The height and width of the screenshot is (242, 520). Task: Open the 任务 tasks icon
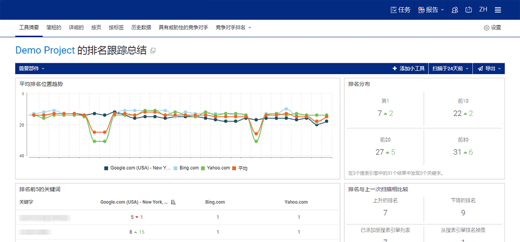click(x=400, y=9)
